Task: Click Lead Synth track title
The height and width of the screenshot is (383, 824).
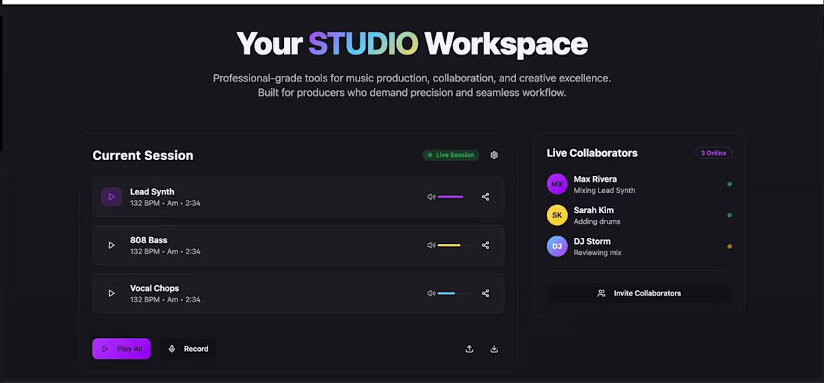Action: 152,191
